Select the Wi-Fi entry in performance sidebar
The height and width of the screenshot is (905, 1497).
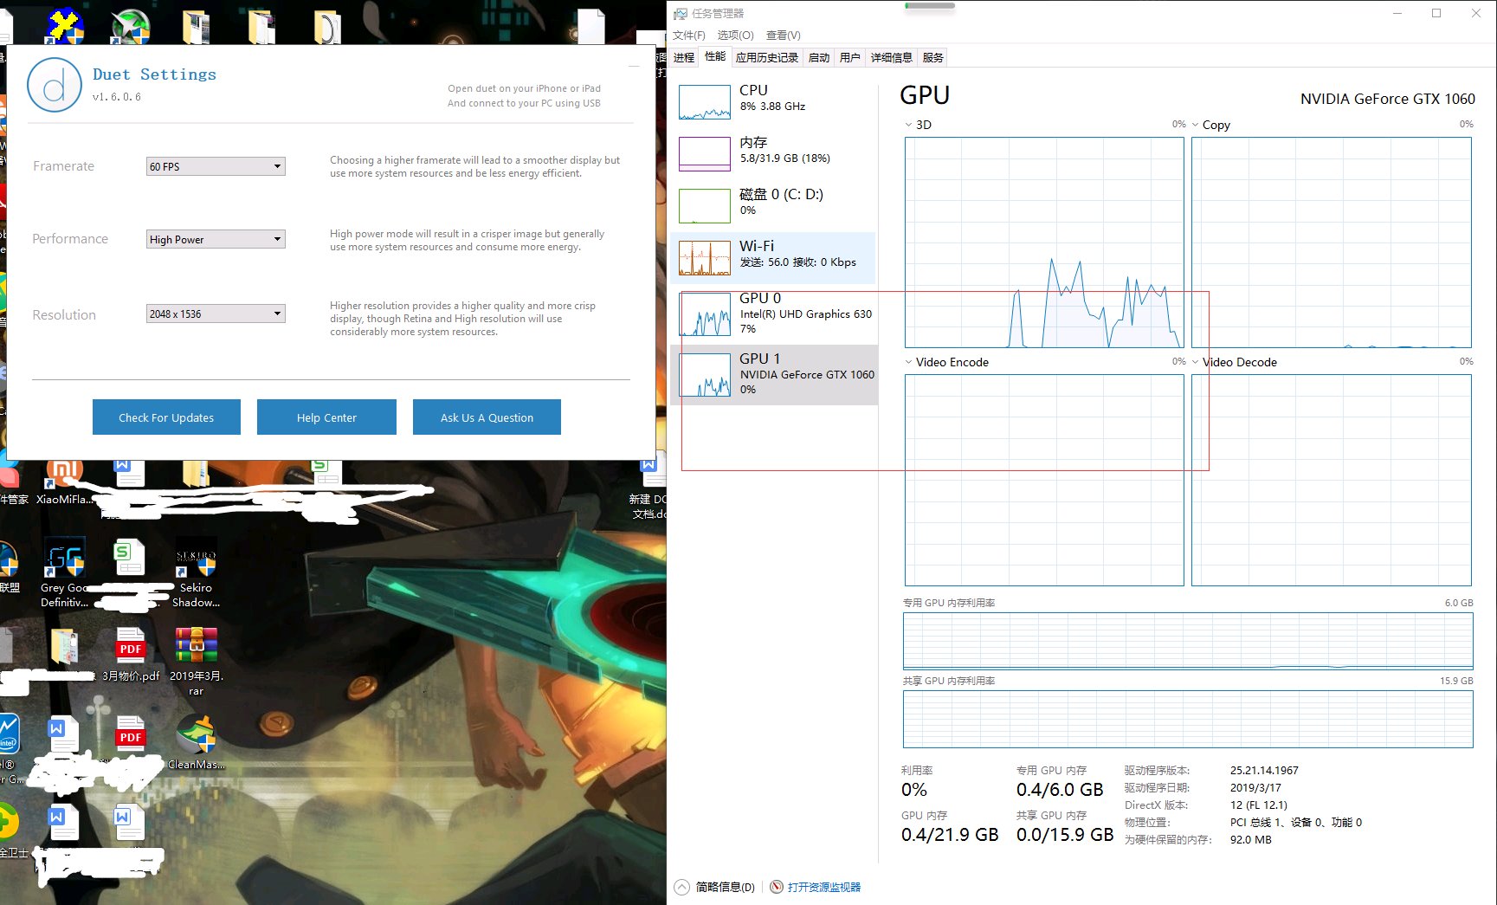(773, 257)
